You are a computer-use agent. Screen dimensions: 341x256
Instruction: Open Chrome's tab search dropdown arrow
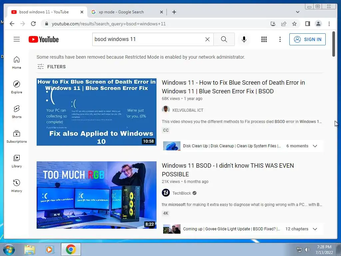point(298,12)
